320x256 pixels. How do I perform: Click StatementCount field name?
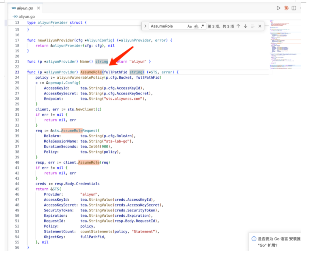coord(59,231)
